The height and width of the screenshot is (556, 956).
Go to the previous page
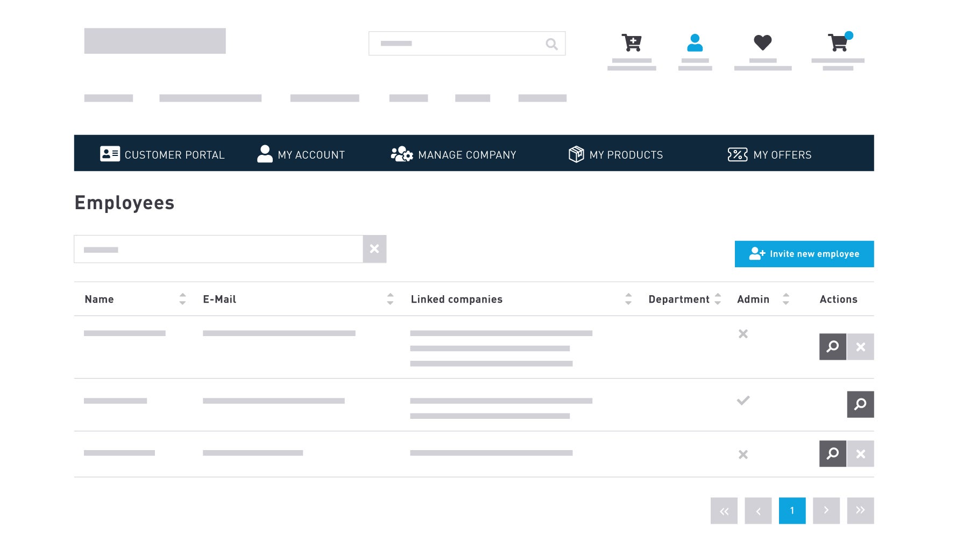[x=758, y=511]
